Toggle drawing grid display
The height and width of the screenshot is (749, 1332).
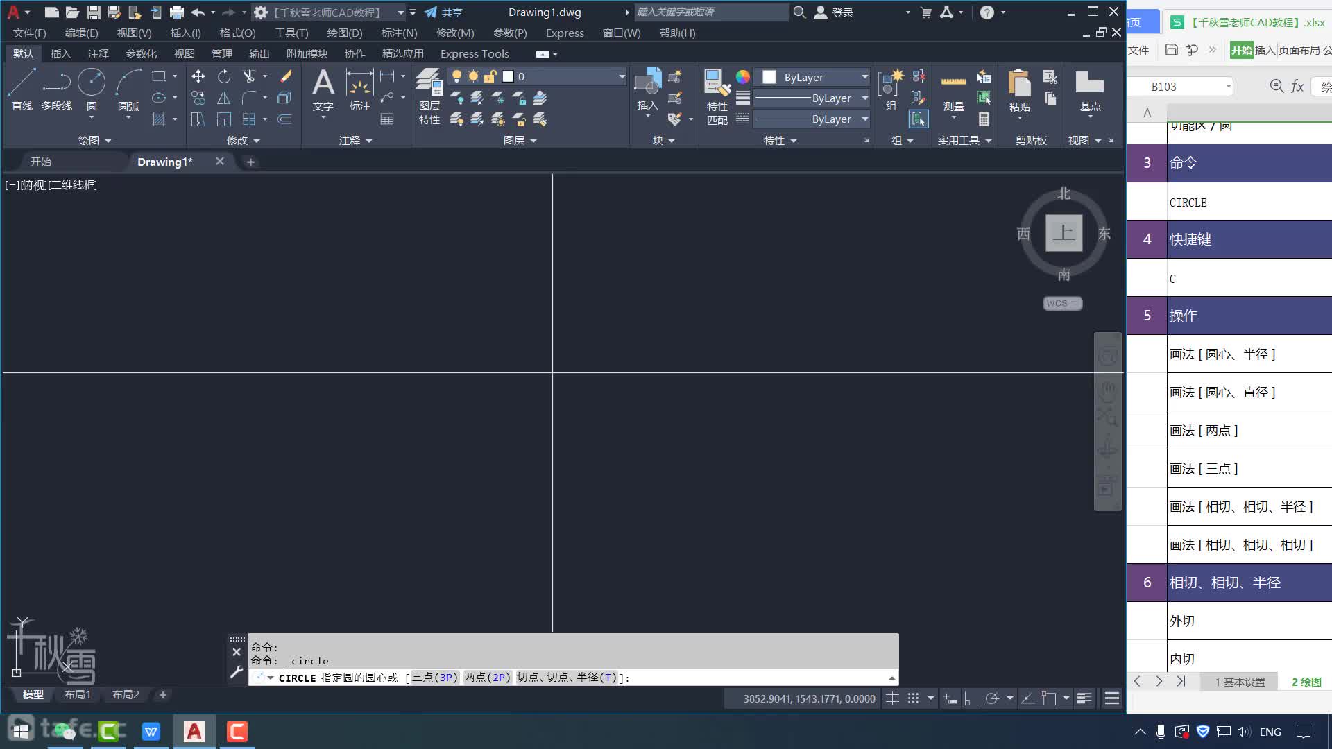click(x=893, y=698)
